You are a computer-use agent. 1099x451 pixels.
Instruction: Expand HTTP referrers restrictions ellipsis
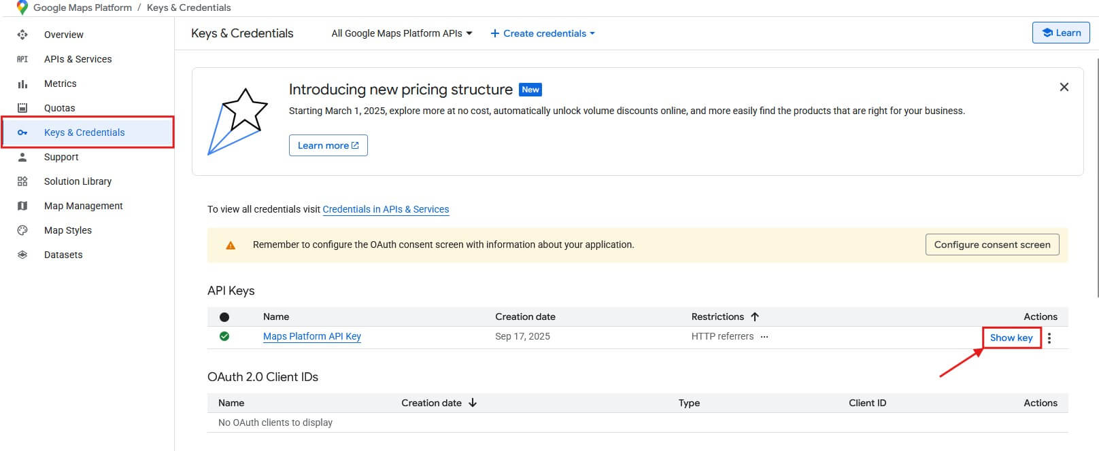click(764, 337)
